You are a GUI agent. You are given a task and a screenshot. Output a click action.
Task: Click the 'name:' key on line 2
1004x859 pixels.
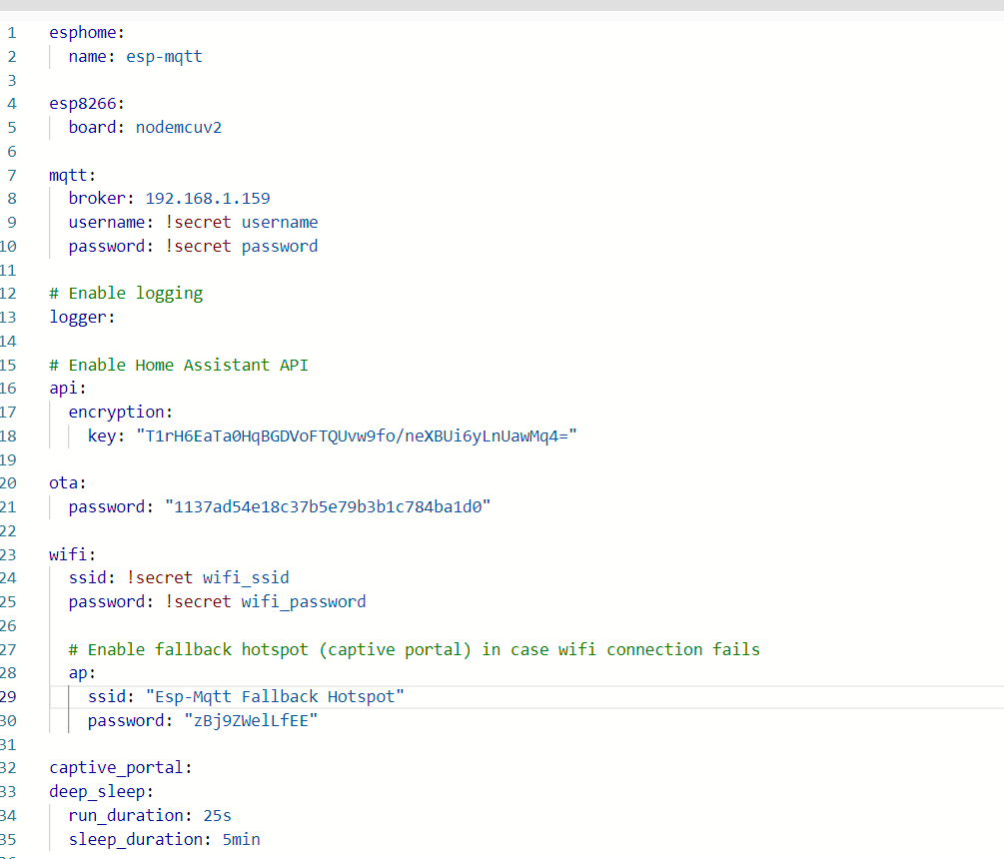pos(92,56)
